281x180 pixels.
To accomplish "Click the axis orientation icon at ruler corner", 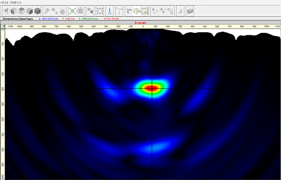I will tap(3, 27).
